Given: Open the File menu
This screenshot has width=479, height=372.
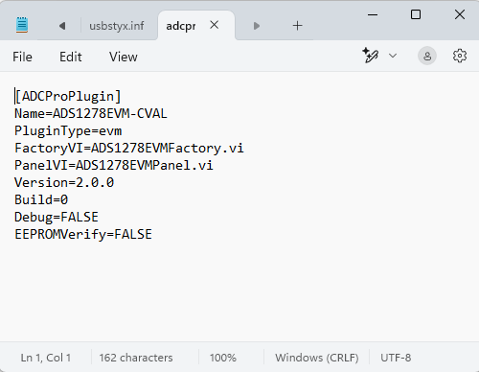Looking at the screenshot, I should click(x=22, y=57).
